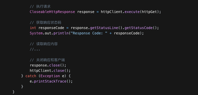
Task: Click the catch keyword
Action: tap(31, 76)
